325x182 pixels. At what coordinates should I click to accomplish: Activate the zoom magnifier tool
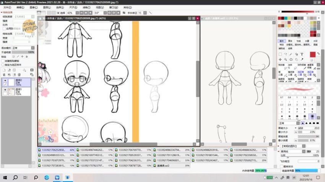tap(286, 60)
